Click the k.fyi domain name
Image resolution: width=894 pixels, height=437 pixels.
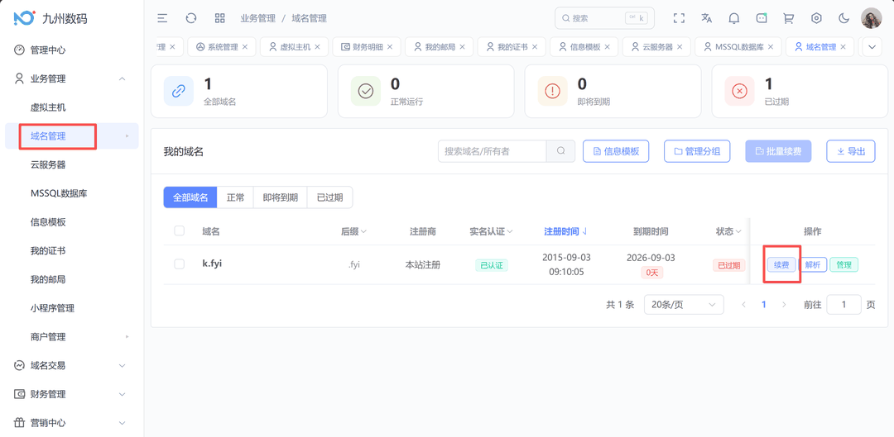(x=212, y=264)
